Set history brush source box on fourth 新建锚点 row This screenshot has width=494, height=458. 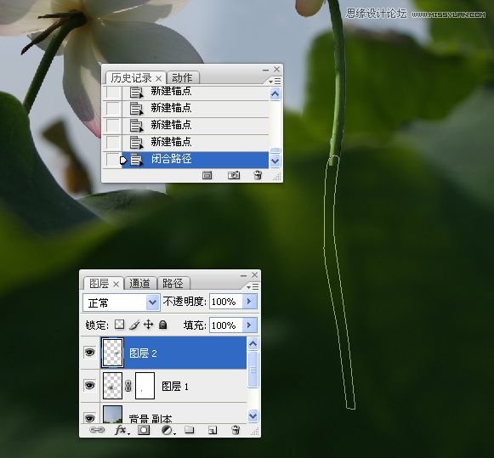(113, 142)
